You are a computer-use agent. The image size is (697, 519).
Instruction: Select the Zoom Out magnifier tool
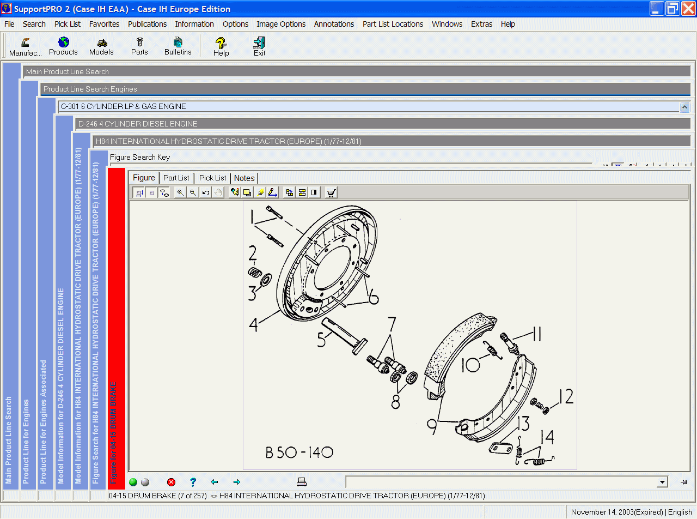coord(193,192)
